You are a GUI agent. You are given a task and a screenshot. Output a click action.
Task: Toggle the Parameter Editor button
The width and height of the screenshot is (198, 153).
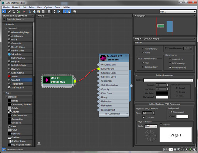click(69, 11)
